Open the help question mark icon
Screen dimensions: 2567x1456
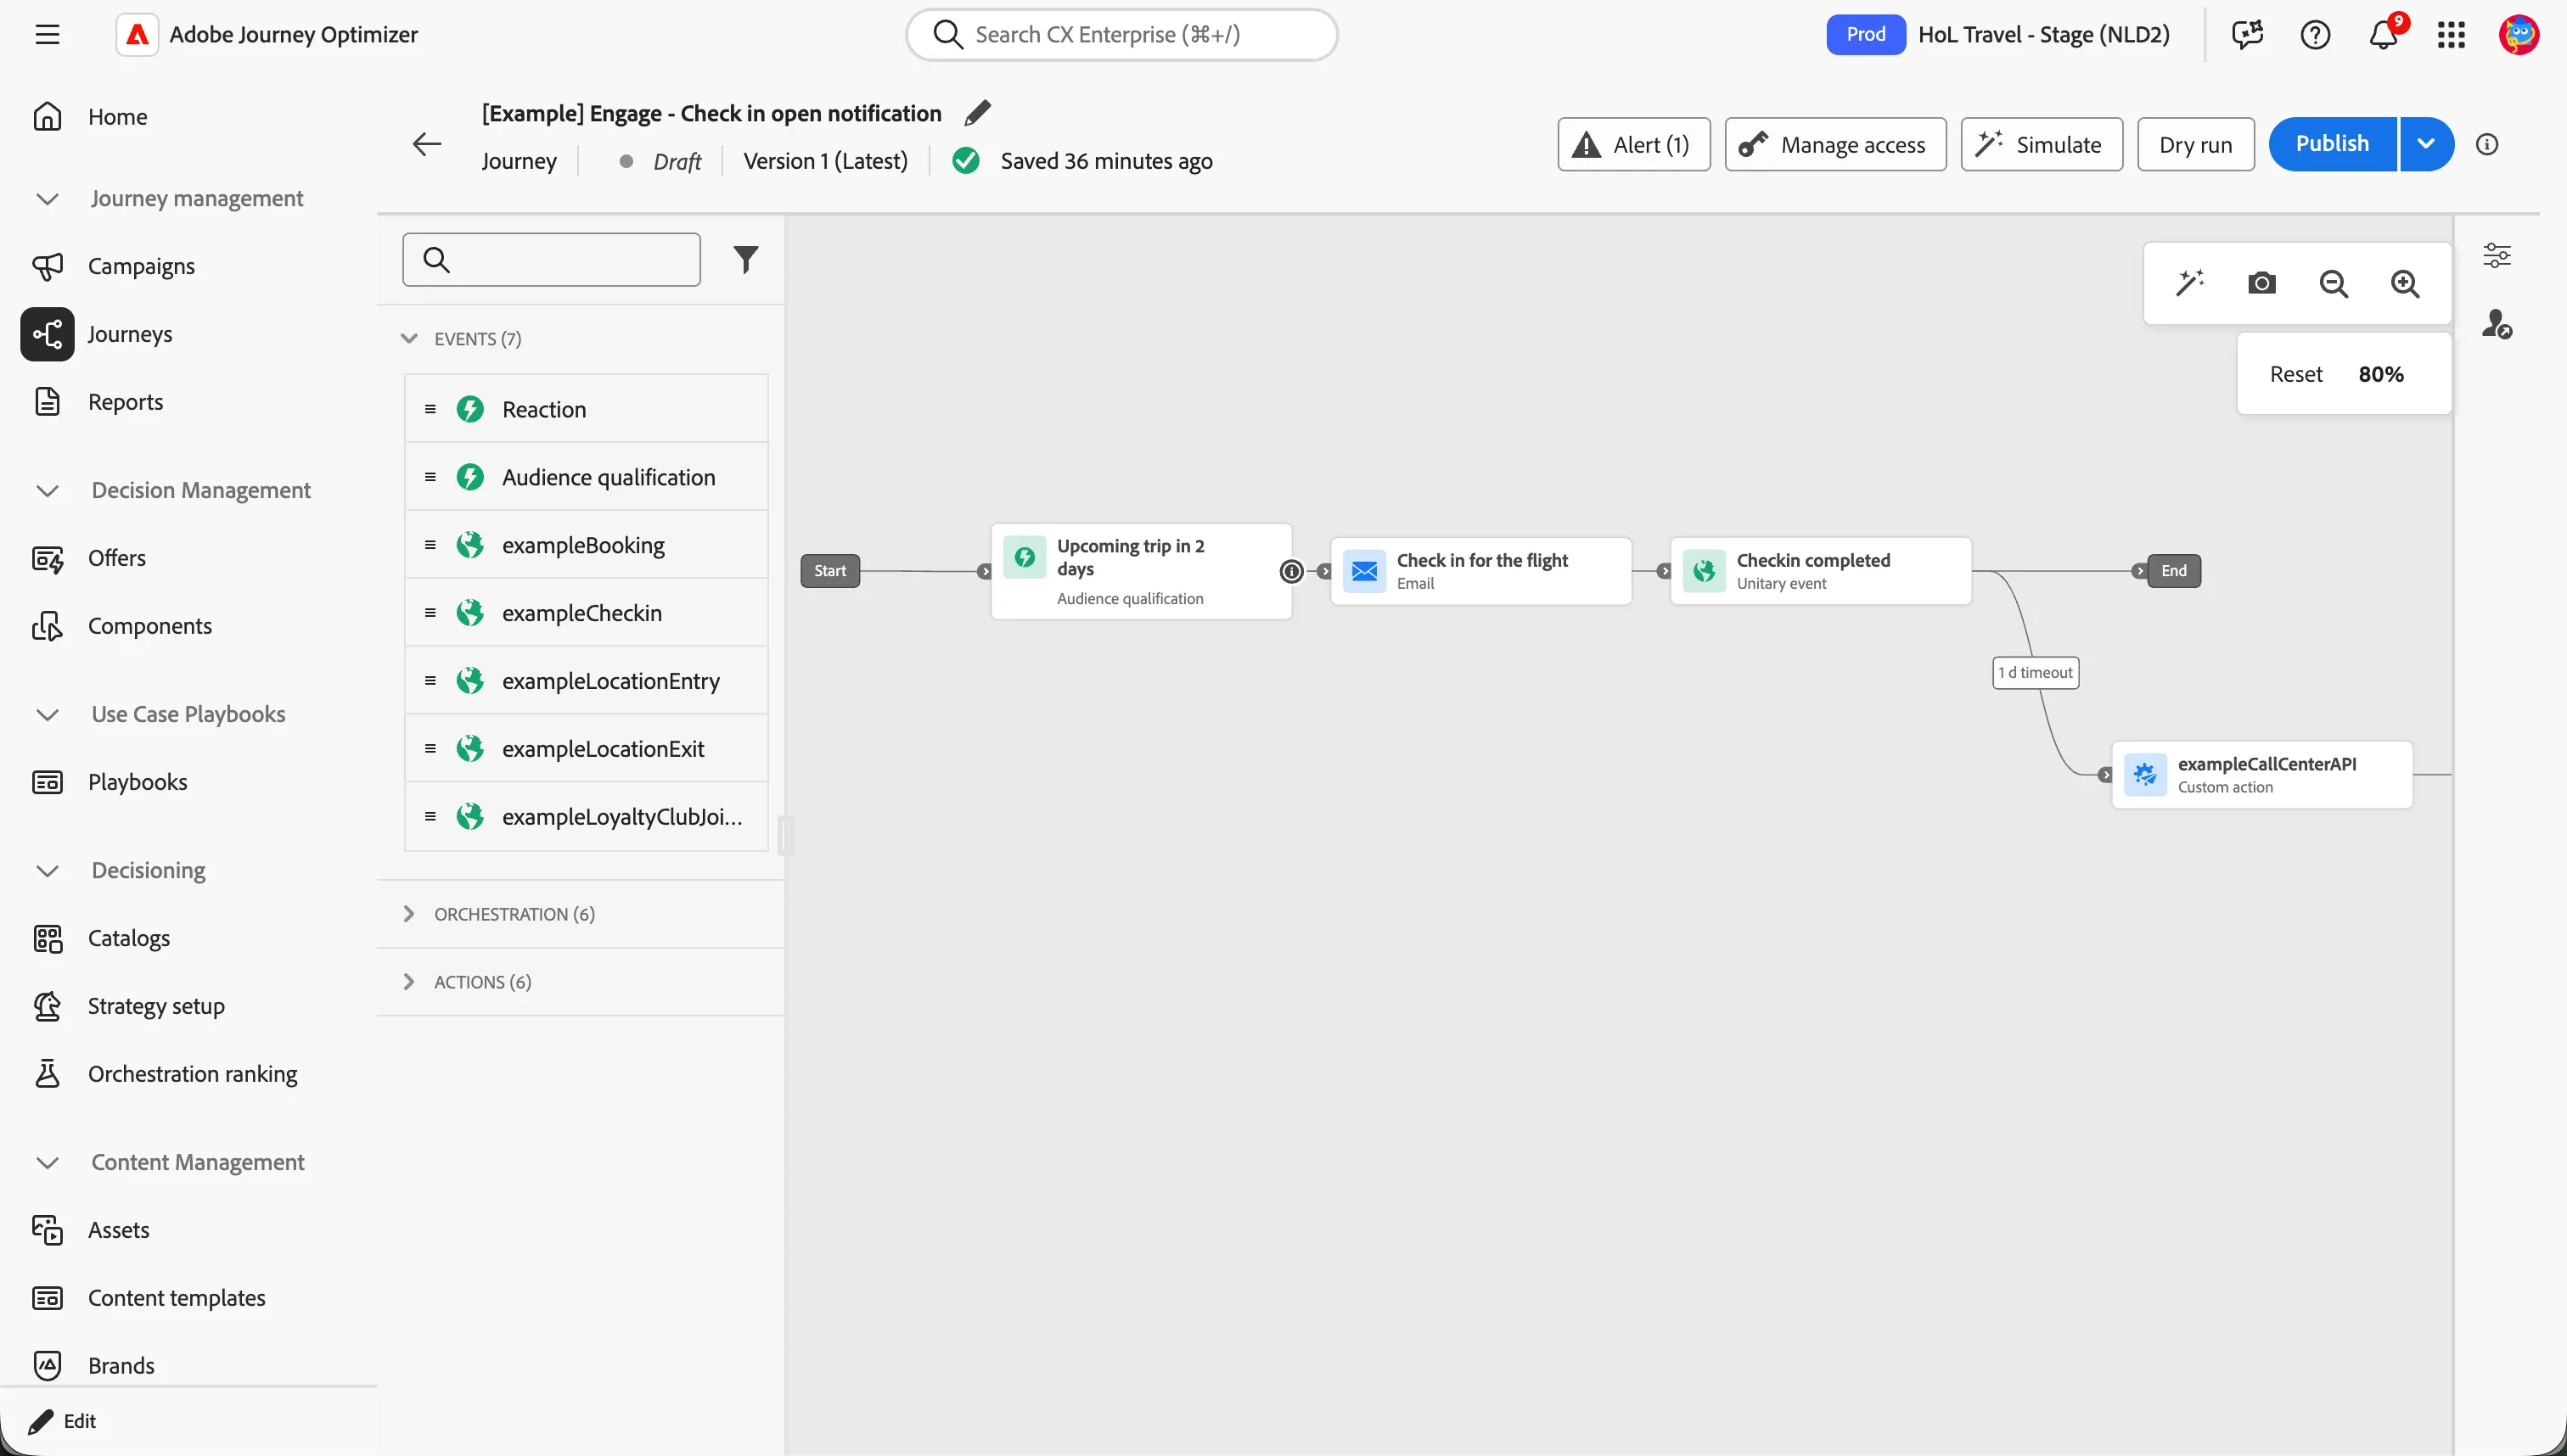(2315, 35)
